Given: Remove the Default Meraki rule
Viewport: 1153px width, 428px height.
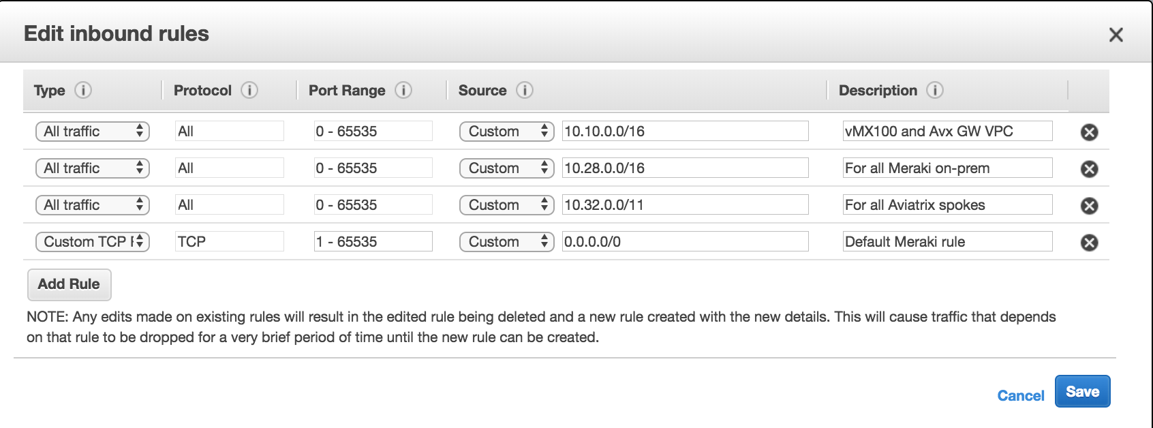Looking at the screenshot, I should click(x=1089, y=243).
